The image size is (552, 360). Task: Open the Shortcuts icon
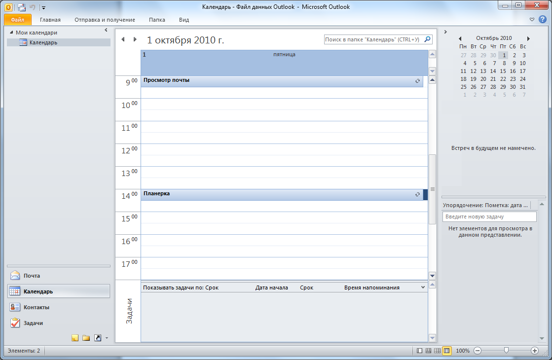coord(98,338)
